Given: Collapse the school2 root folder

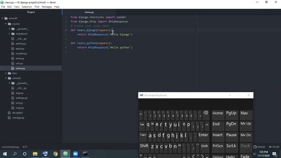Looking at the screenshot, I should tap(2, 18).
